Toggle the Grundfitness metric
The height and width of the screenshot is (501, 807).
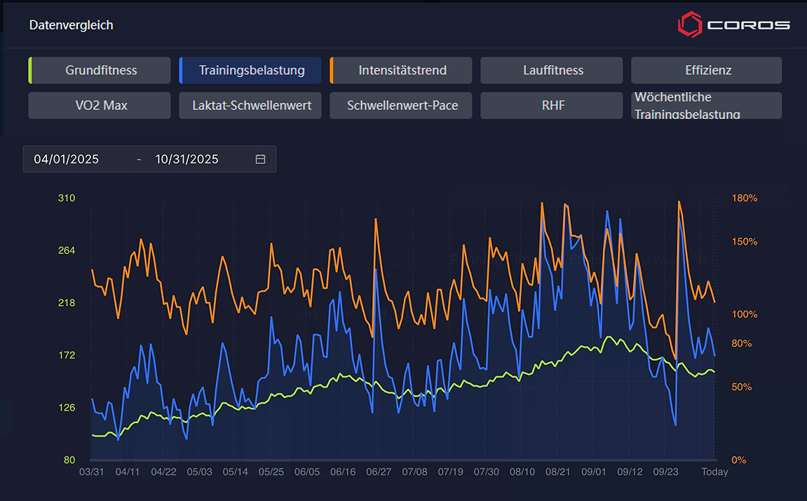[x=100, y=70]
